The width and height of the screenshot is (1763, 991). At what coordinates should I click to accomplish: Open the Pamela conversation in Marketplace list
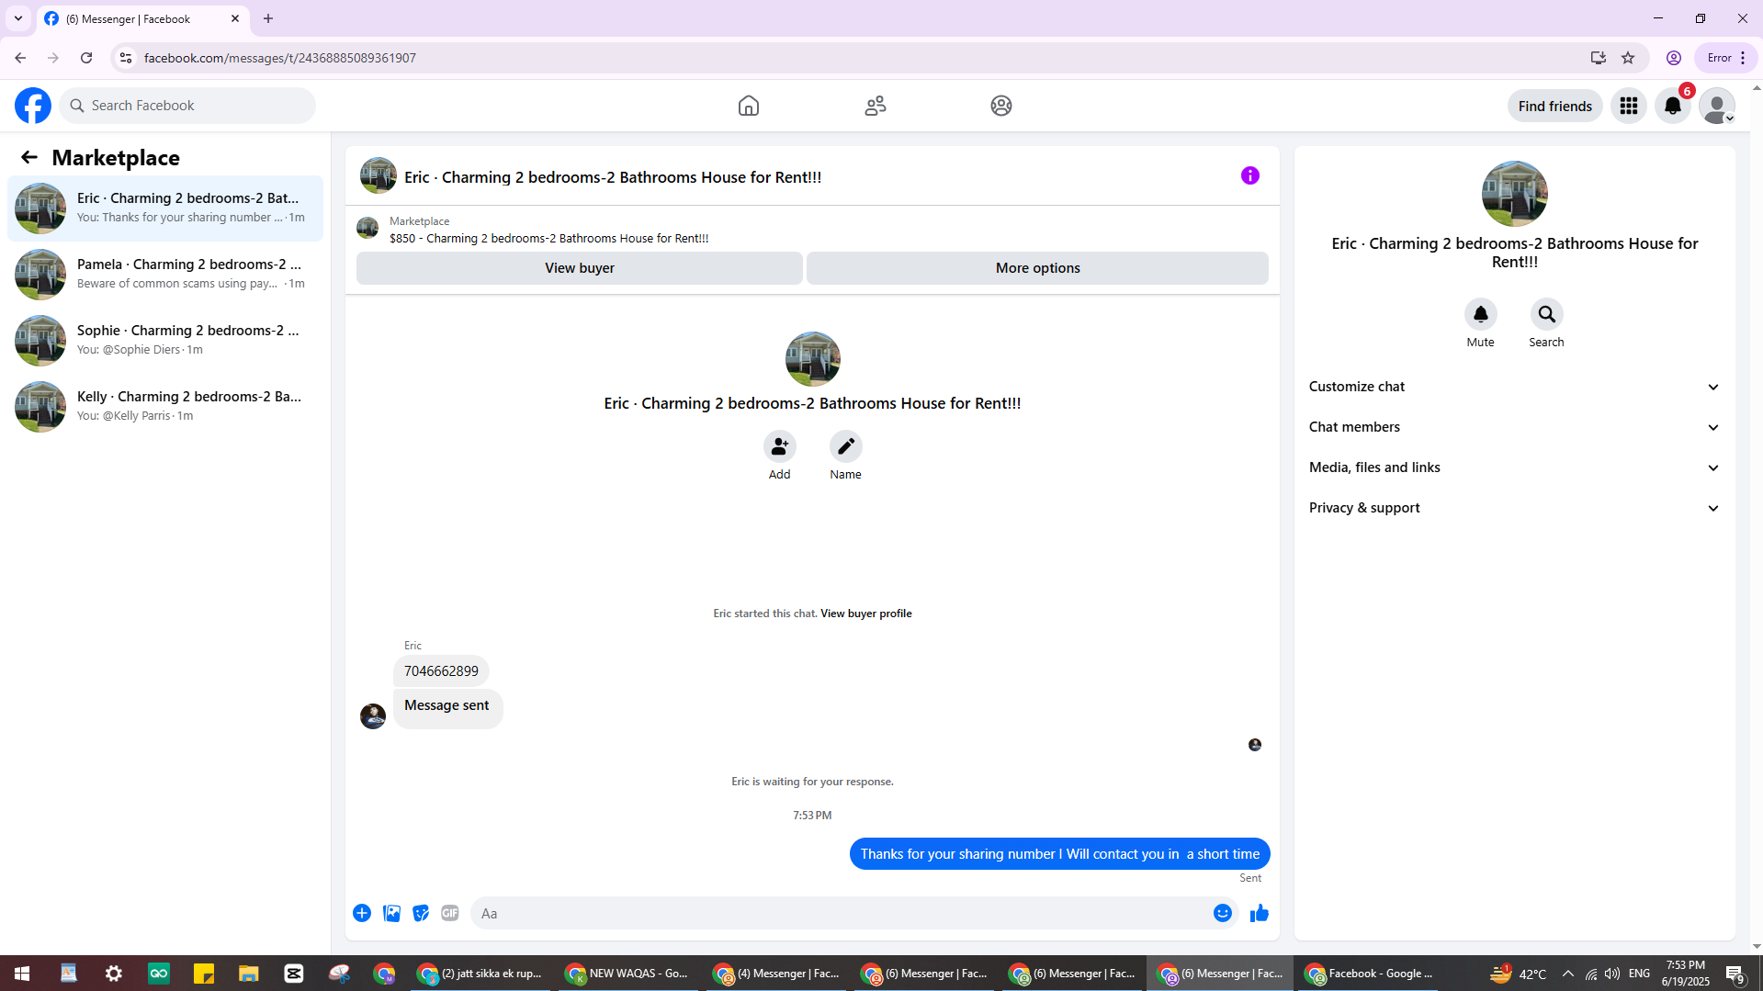click(x=165, y=275)
